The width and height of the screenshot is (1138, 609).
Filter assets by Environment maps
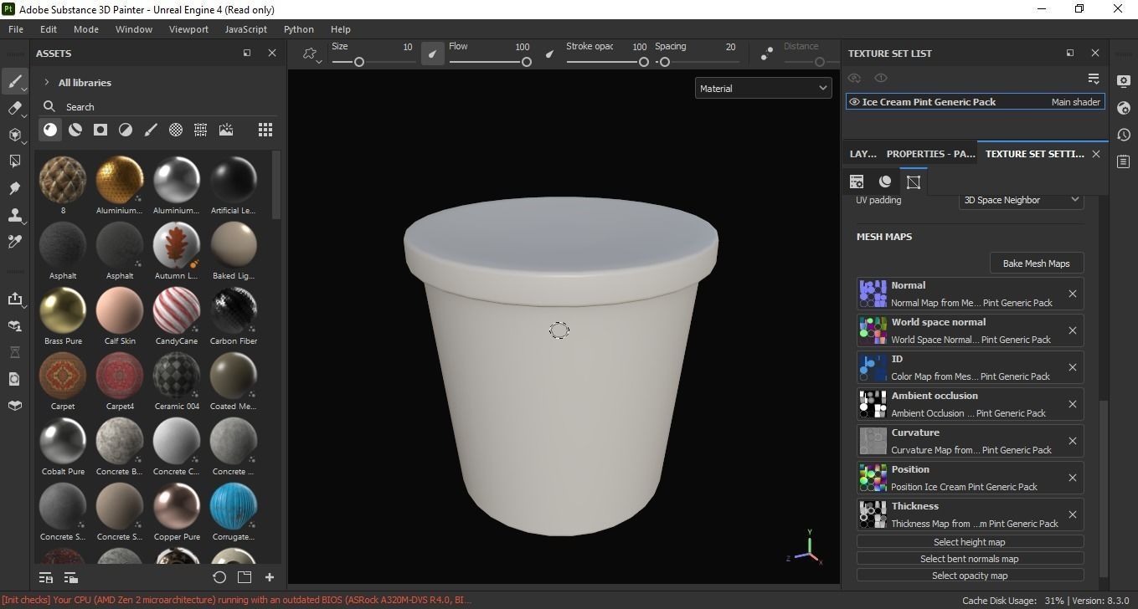(226, 130)
